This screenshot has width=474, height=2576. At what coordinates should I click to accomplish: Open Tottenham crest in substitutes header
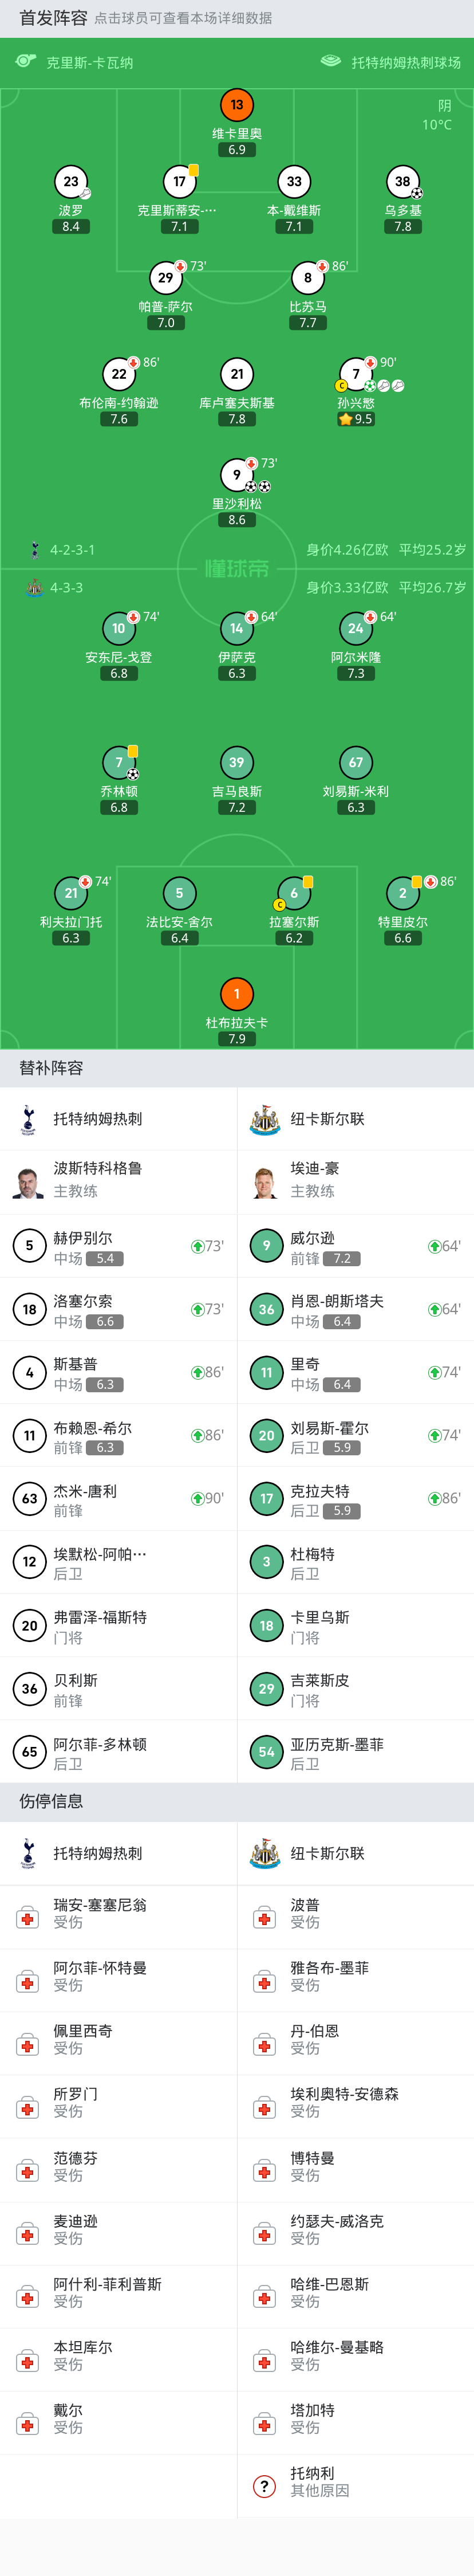coord(28,1120)
